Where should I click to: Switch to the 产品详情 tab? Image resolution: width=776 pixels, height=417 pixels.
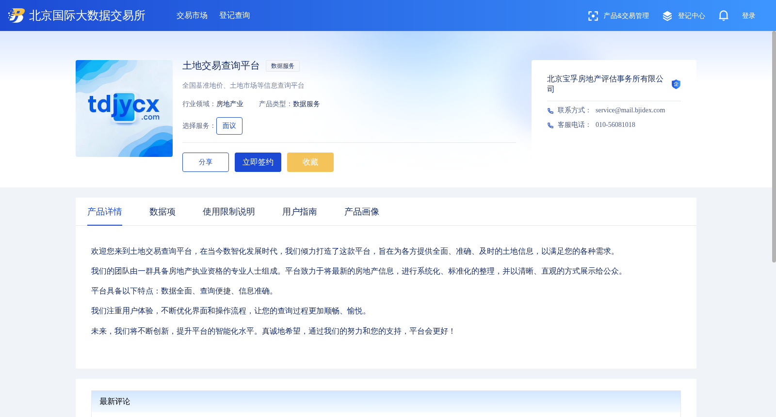[x=105, y=212]
